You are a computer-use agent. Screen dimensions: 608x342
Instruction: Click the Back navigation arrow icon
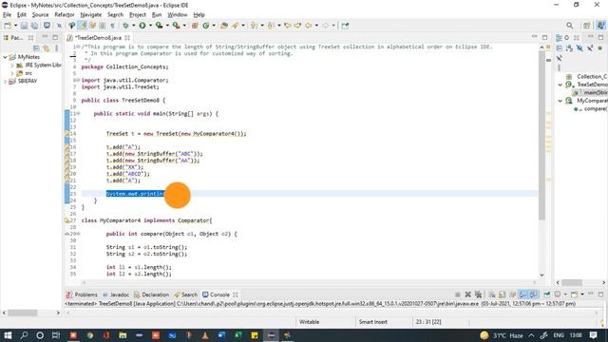pos(308,26)
